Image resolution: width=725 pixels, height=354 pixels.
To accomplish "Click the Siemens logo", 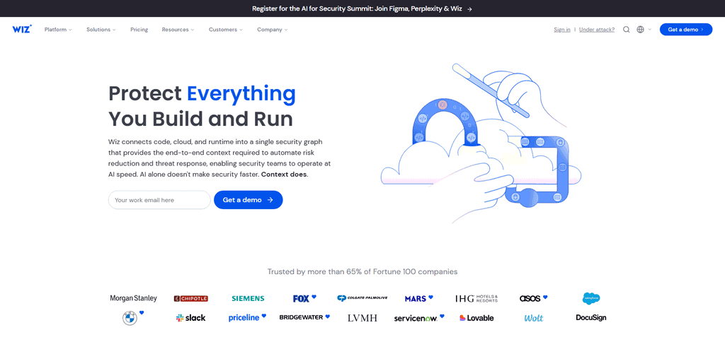I will coord(248,299).
